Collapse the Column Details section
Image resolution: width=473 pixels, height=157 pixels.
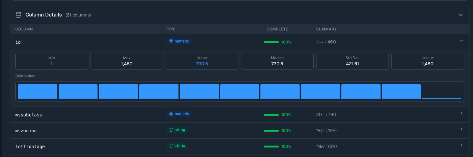(x=461, y=15)
